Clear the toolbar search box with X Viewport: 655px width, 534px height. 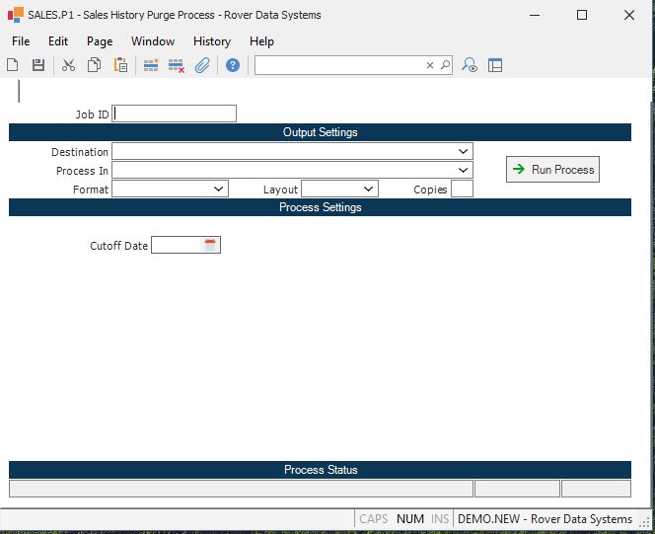tap(430, 65)
